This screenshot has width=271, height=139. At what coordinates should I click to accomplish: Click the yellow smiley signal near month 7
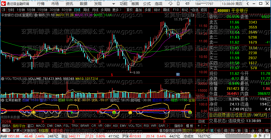[x=130, y=112]
